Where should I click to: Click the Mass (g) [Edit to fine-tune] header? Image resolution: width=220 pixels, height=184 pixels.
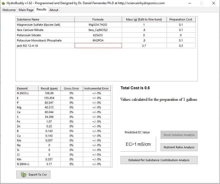[x=144, y=19]
